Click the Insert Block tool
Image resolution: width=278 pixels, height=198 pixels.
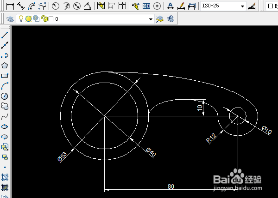tap(5, 147)
